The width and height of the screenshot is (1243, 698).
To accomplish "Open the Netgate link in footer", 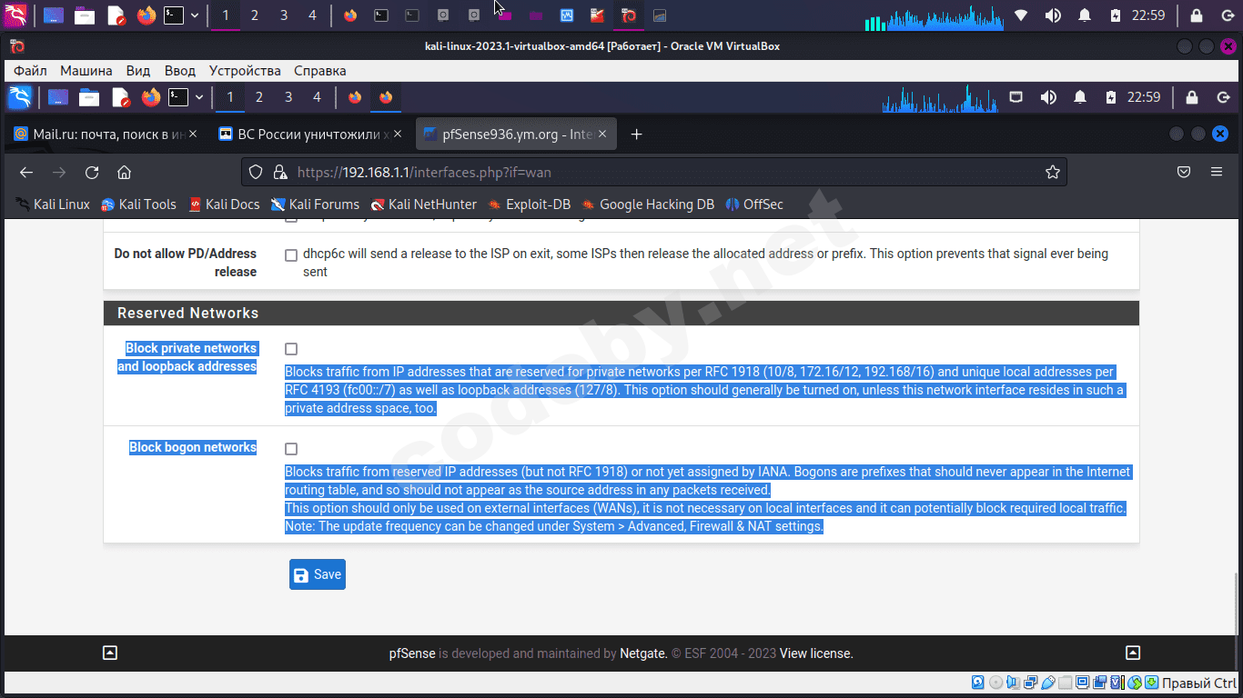I will click(x=642, y=653).
